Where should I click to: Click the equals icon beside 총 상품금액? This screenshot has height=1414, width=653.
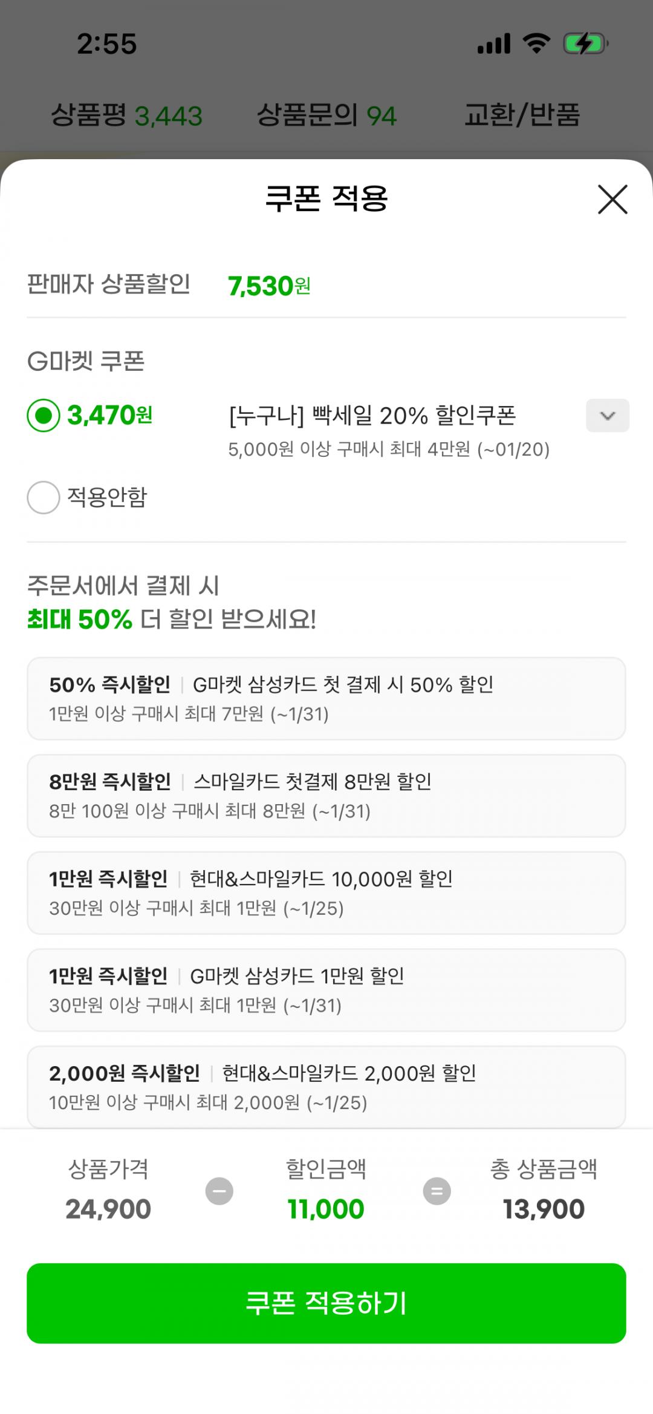click(x=437, y=1191)
